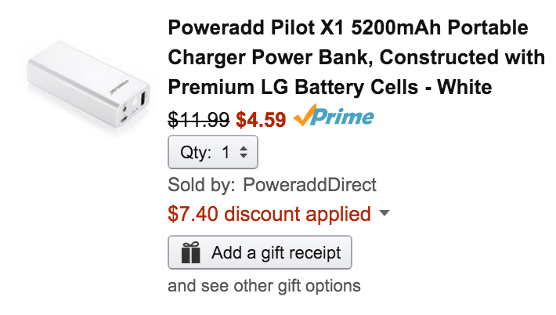
Task: Expand the discount details arrow
Action: click(384, 214)
